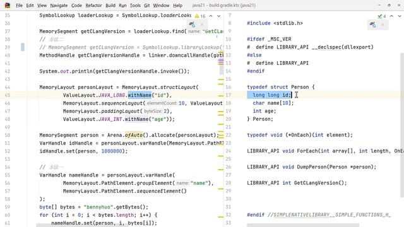Open the Code menu

[x=76, y=5]
